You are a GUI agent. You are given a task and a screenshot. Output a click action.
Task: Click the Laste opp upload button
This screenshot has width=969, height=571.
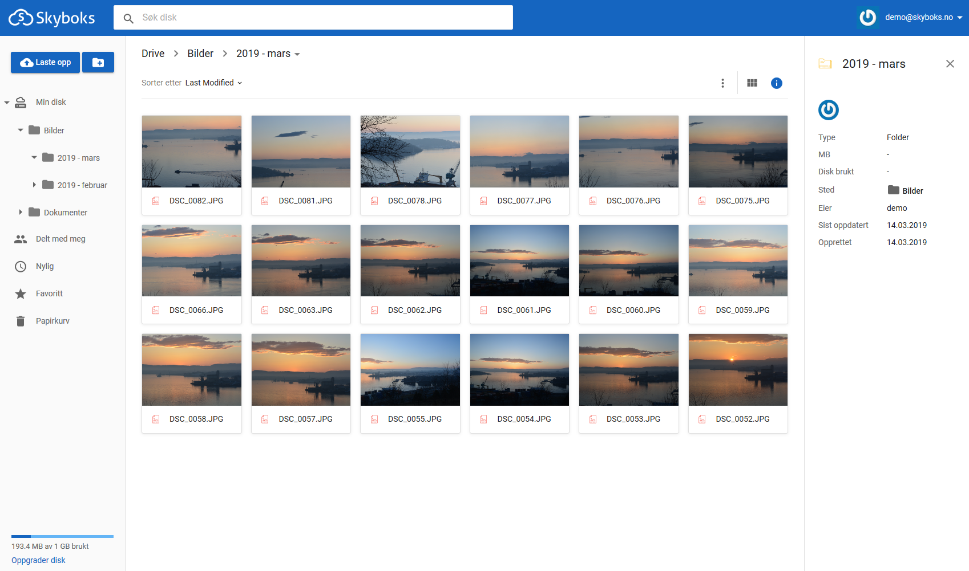pyautogui.click(x=46, y=63)
